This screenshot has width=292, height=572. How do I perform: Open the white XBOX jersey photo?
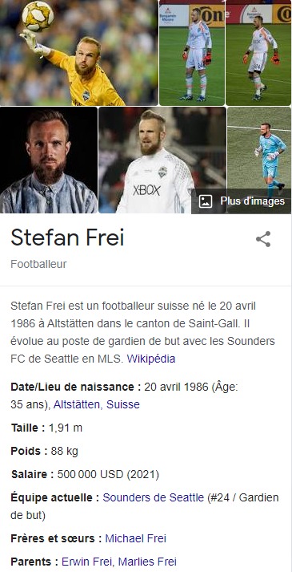click(x=162, y=160)
